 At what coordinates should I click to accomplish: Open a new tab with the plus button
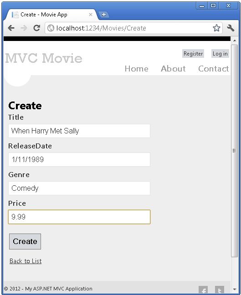coord(104,15)
